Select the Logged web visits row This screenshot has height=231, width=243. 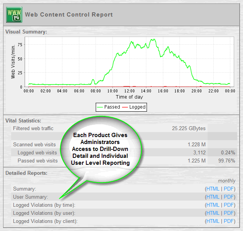(x=38, y=153)
